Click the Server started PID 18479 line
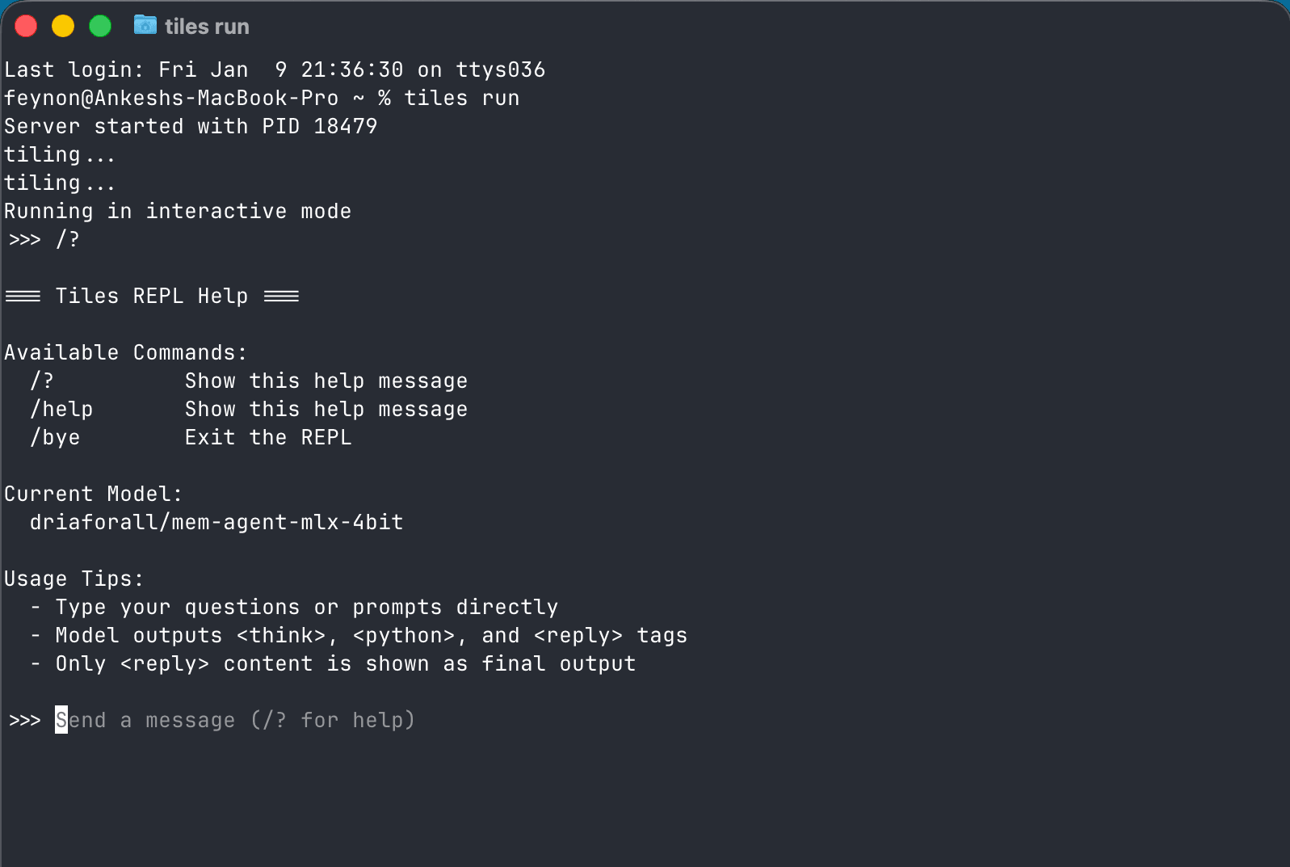Viewport: 1290px width, 867px height. pos(191,126)
